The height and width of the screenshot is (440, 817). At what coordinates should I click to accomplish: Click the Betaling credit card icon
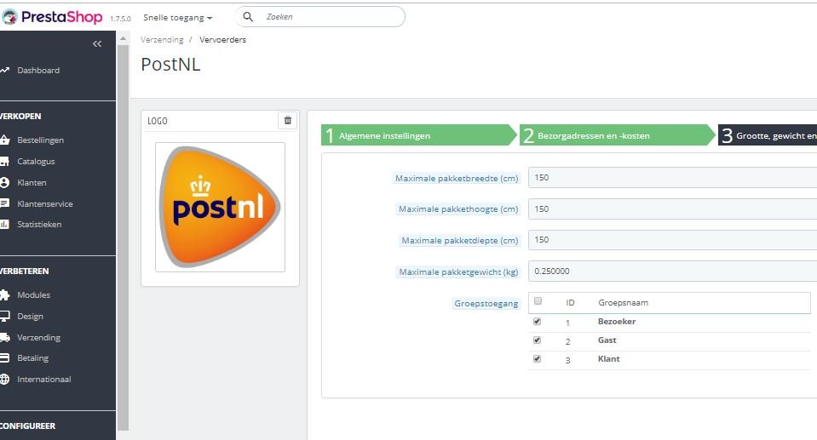pyautogui.click(x=5, y=357)
